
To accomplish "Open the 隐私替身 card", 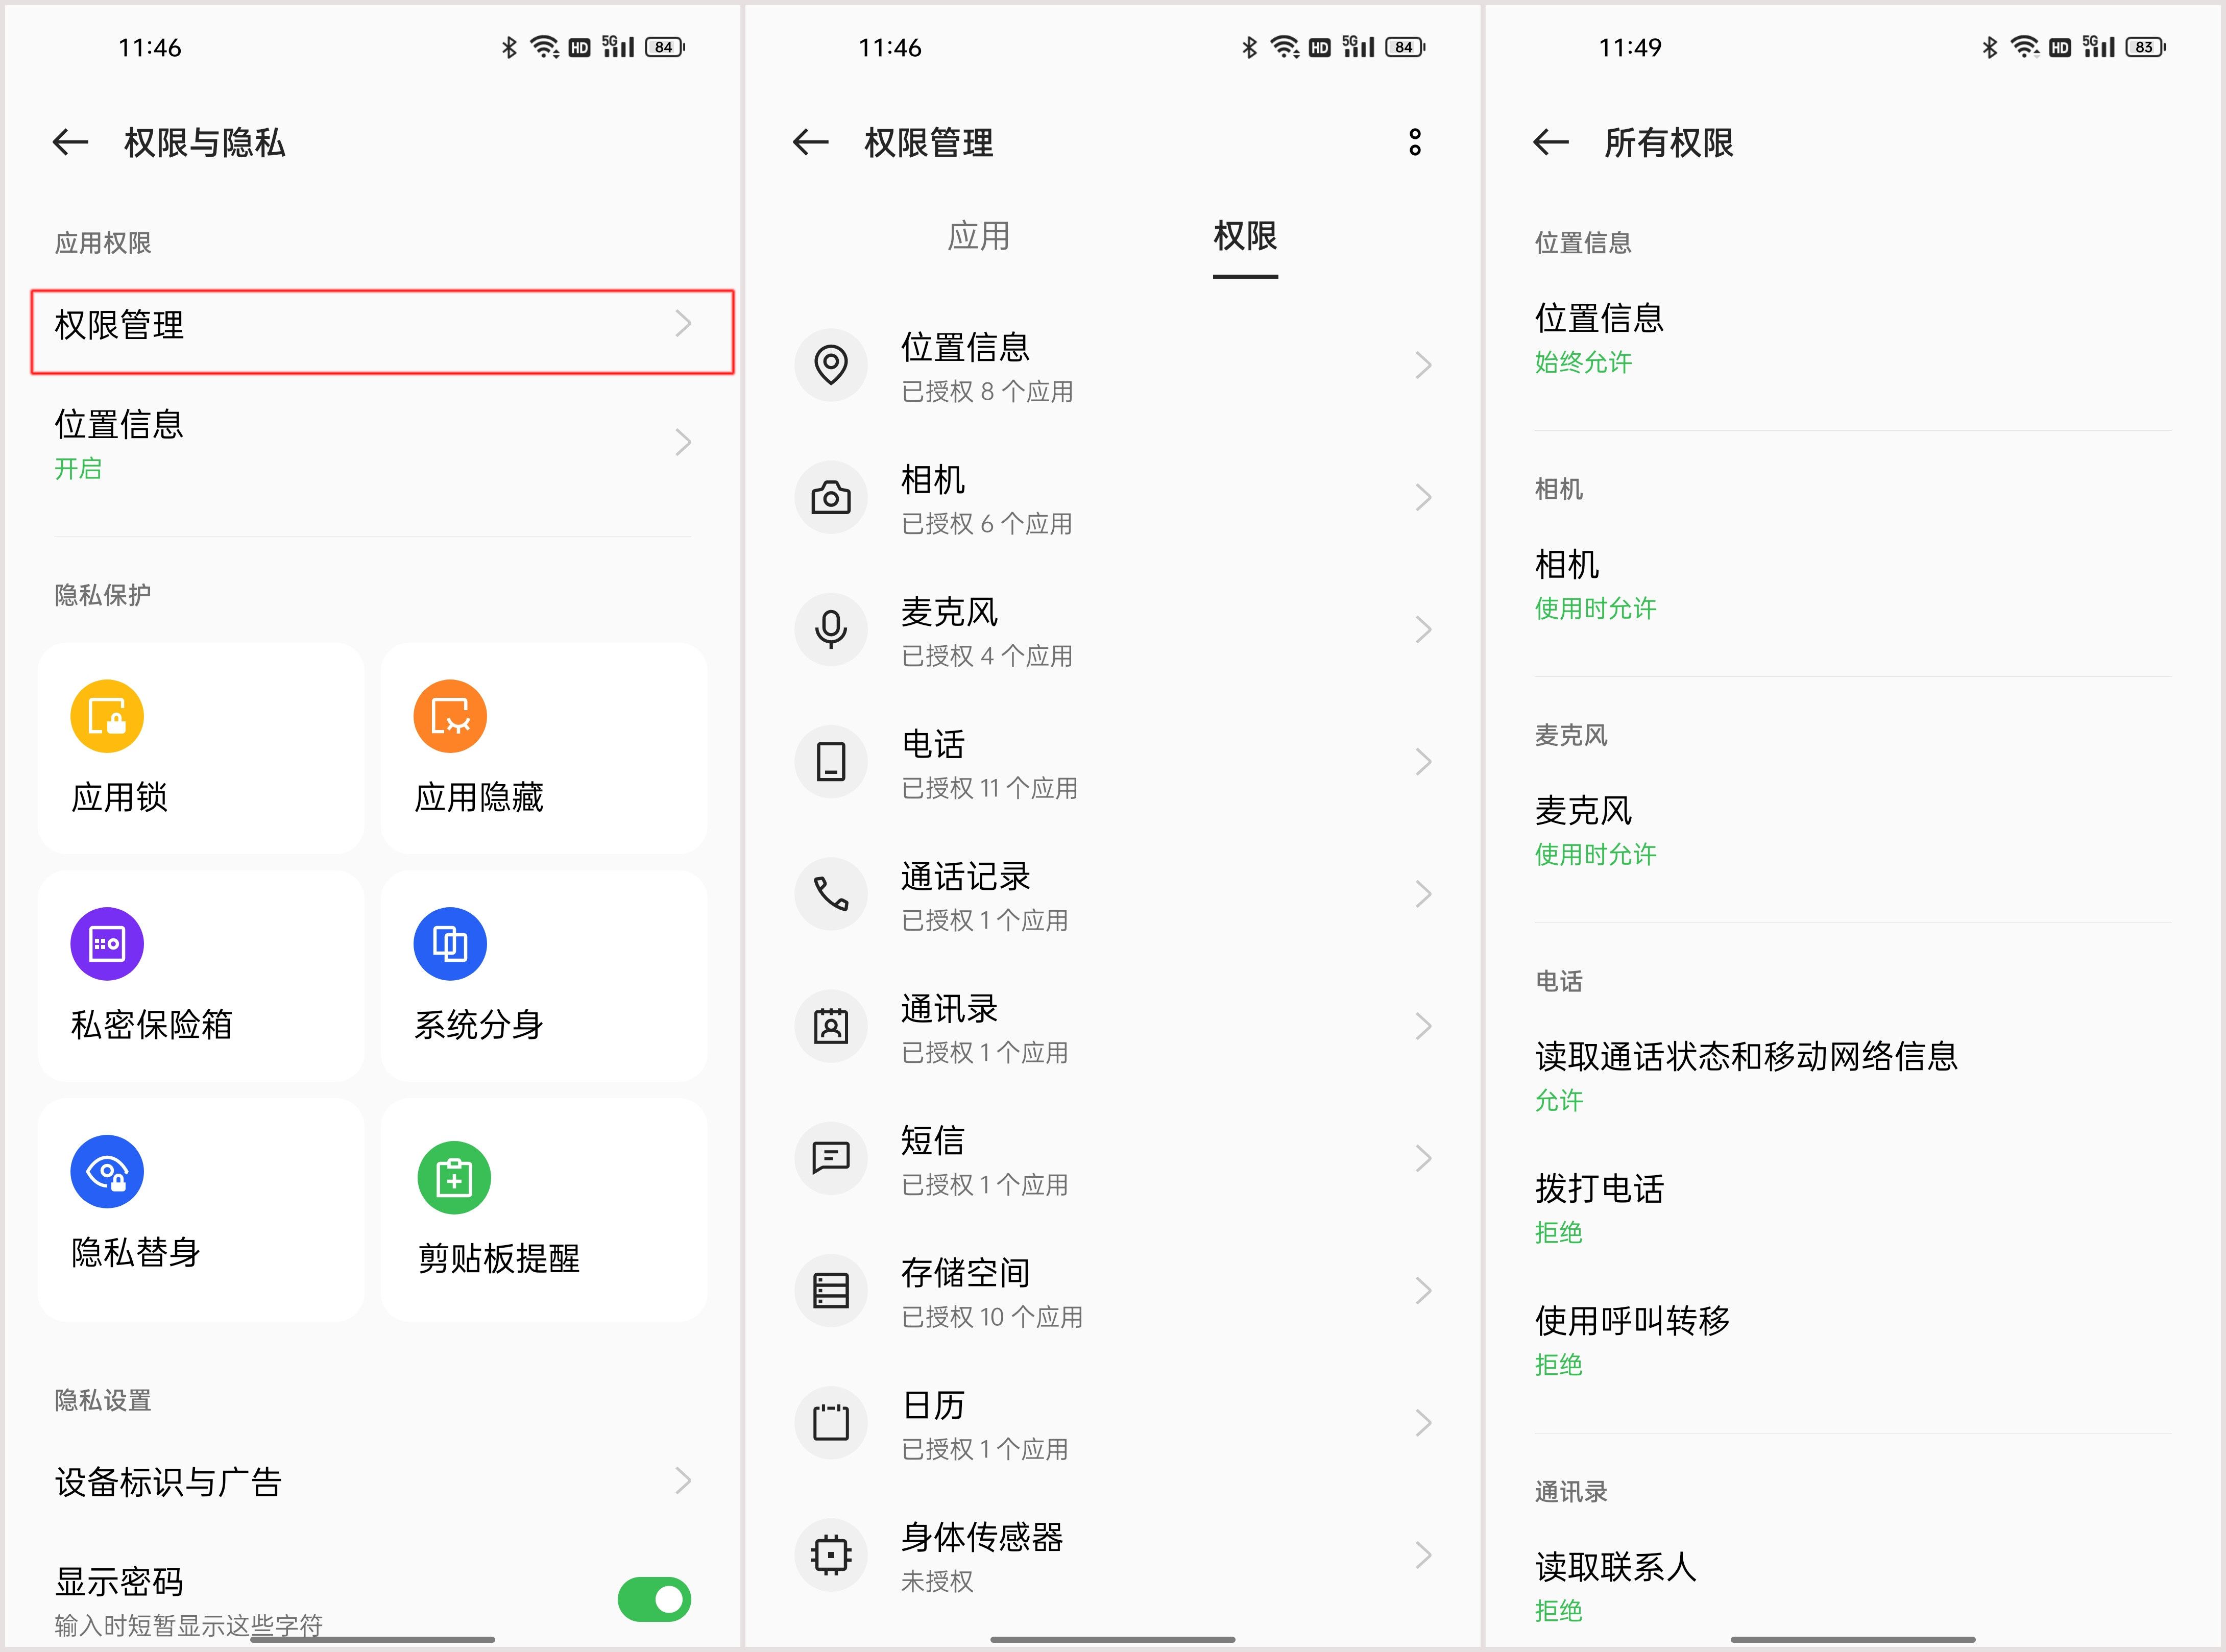I will pyautogui.click(x=201, y=1210).
